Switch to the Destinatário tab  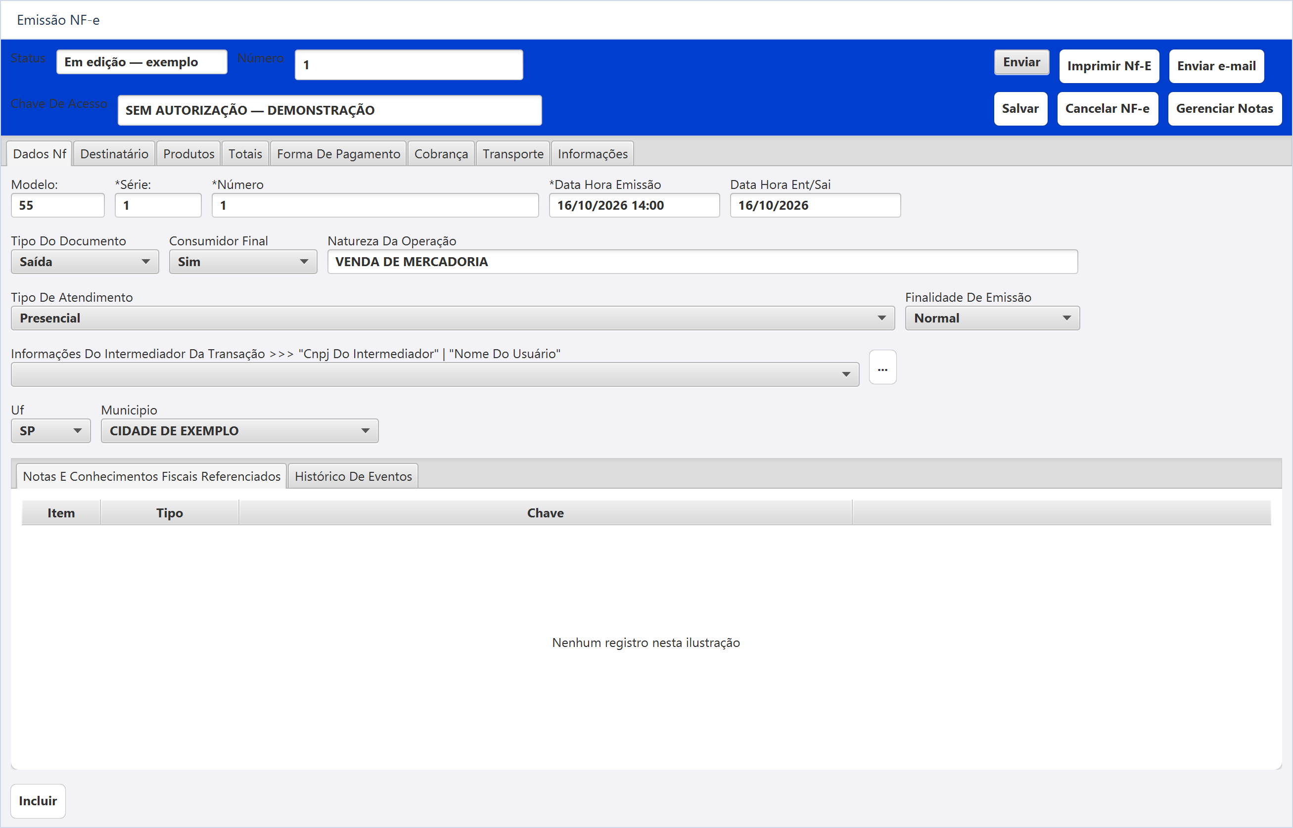click(114, 154)
